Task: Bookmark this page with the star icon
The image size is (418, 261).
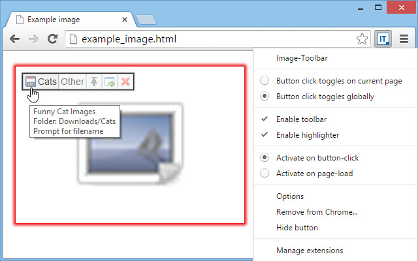Action: click(x=362, y=39)
